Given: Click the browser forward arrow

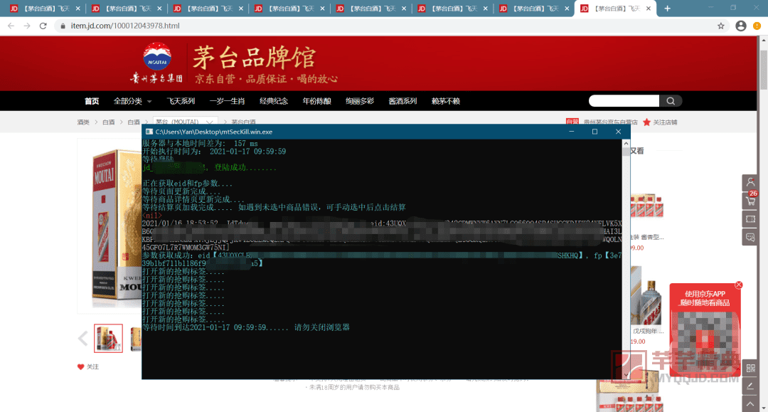Looking at the screenshot, I should tap(27, 26).
